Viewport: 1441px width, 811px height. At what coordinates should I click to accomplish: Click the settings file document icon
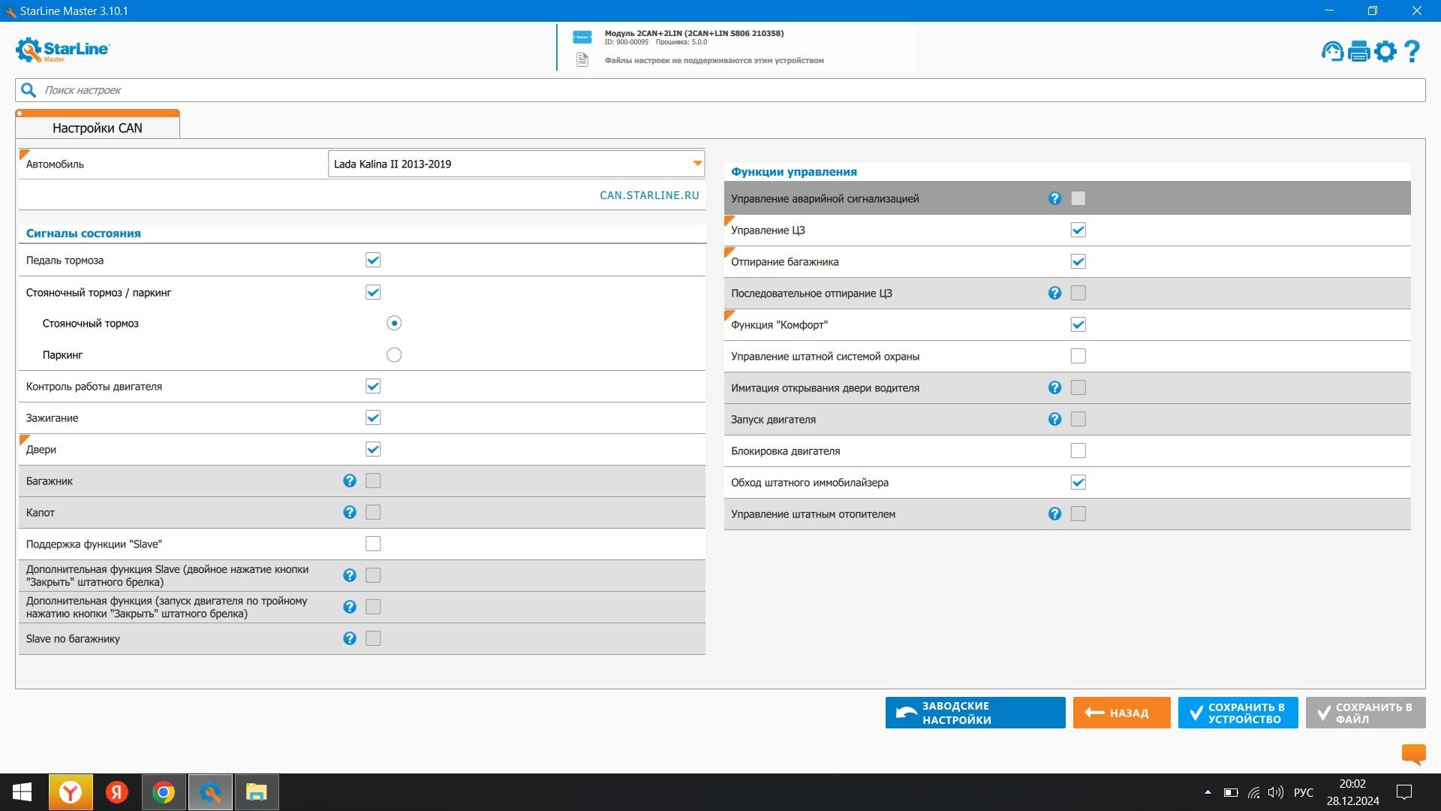click(582, 60)
